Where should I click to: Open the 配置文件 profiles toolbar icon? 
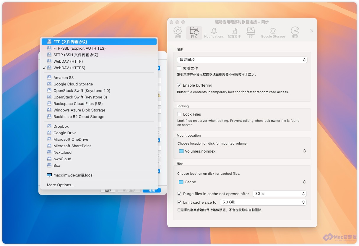[234, 33]
